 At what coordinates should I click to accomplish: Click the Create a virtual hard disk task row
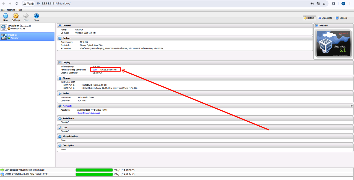click(177, 174)
